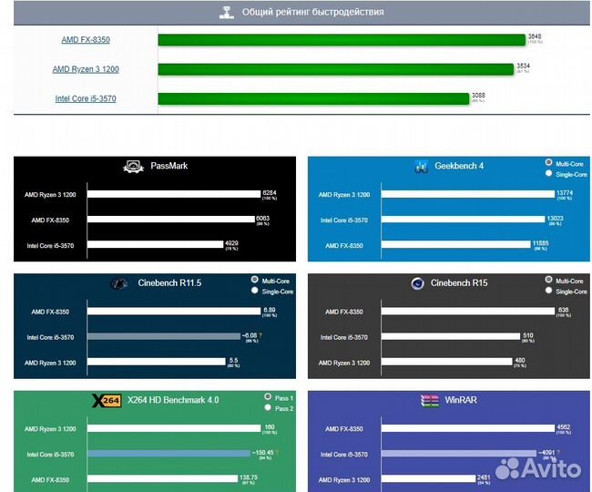Open the AMD Ryzen 3 1200 link in overall rating
This screenshot has height=492, width=592.
(86, 69)
